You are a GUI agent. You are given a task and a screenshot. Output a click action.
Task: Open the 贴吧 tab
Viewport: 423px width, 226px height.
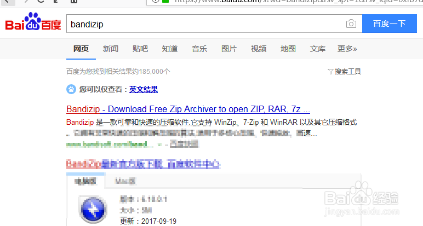[x=140, y=49]
